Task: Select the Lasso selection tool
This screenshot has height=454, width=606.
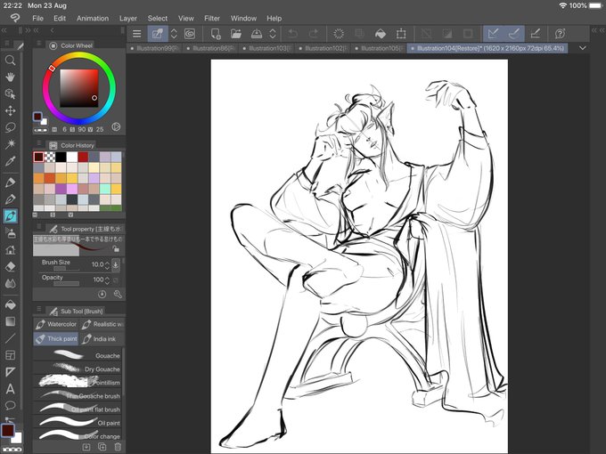Action: pos(10,127)
